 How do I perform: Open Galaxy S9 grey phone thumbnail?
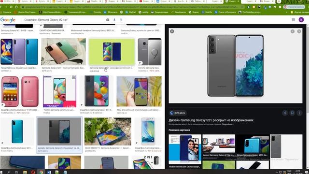point(150,52)
